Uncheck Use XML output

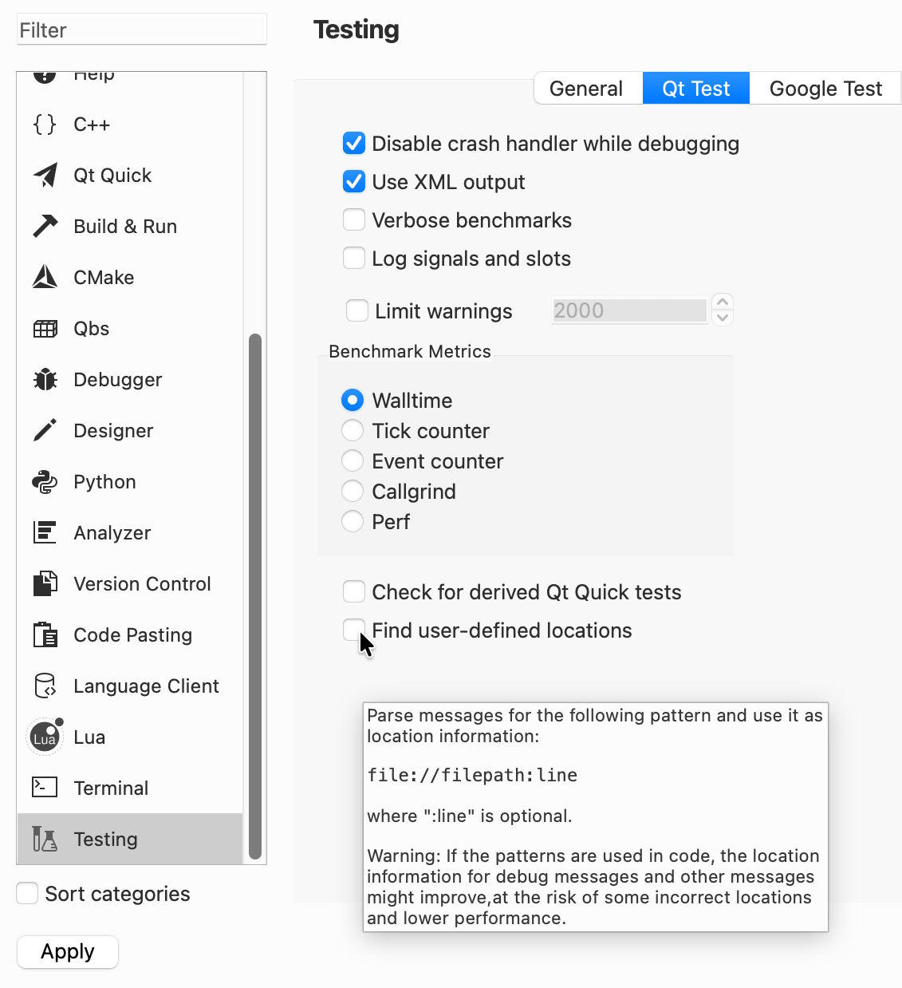[x=354, y=182]
